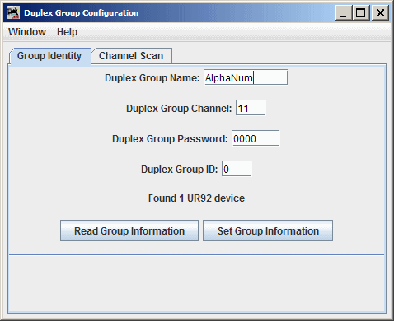This screenshot has height=321, width=394.
Task: Click Read Group Information button
Action: coord(129,230)
